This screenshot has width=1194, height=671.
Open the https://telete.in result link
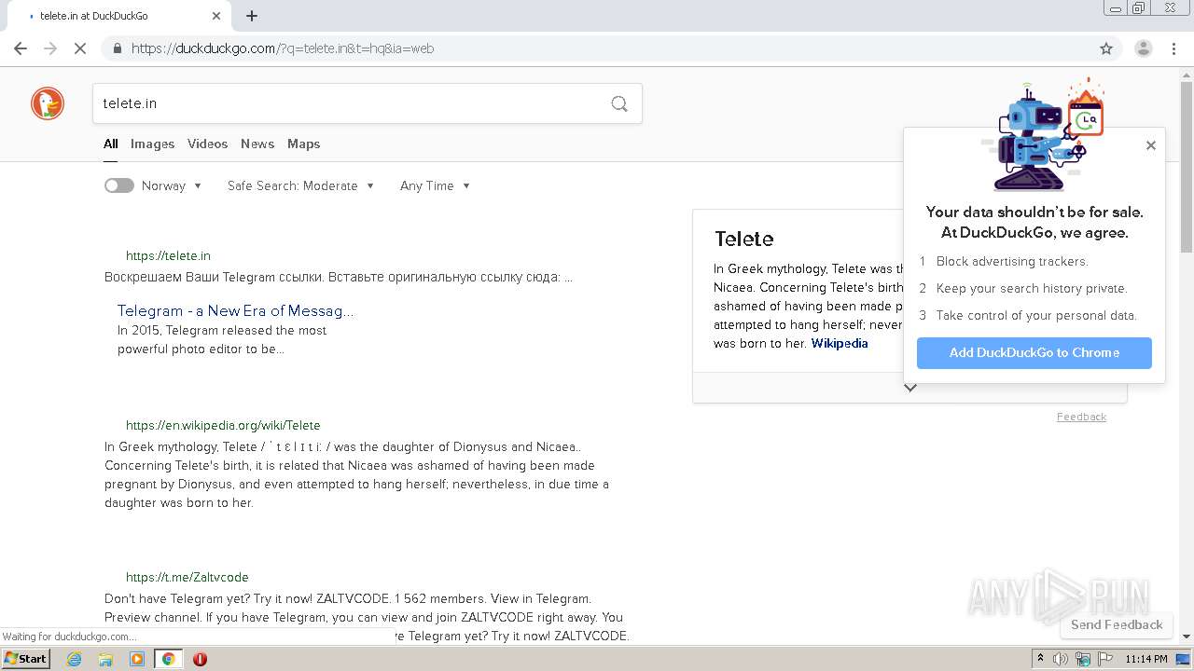coord(168,255)
